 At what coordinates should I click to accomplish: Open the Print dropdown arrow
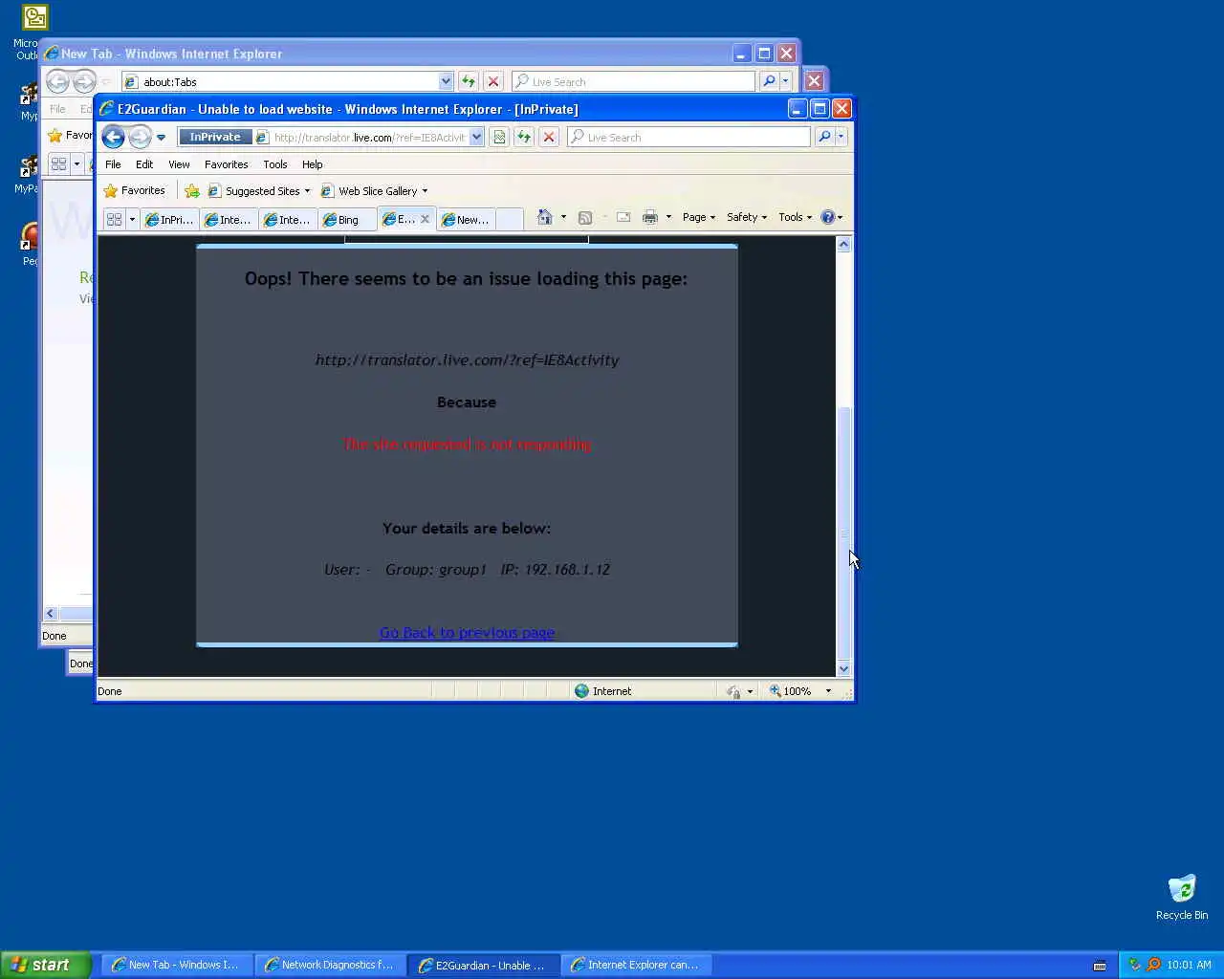click(x=668, y=217)
